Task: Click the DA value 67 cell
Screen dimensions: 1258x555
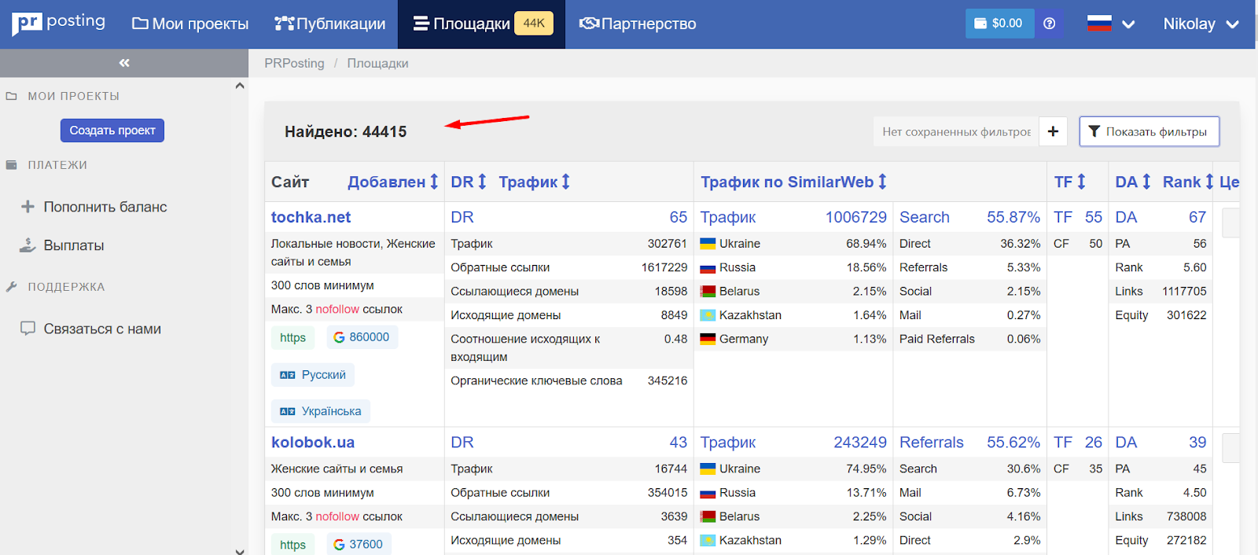Action: pyautogui.click(x=1197, y=217)
